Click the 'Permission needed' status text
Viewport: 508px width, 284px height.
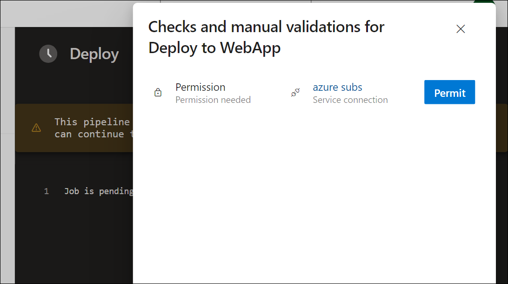[x=213, y=100]
